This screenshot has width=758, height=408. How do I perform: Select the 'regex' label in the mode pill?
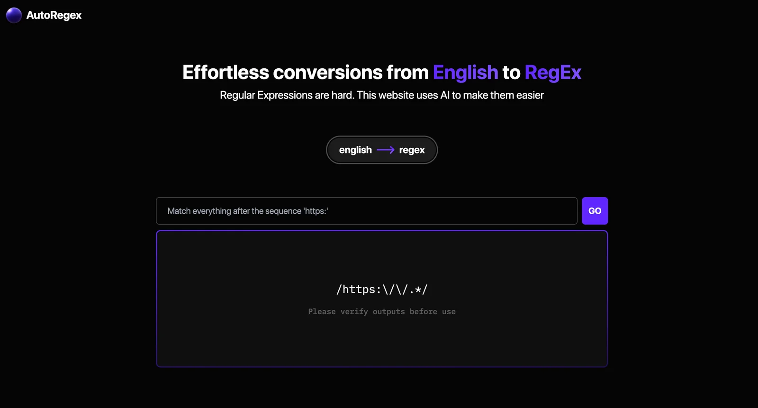(x=412, y=150)
